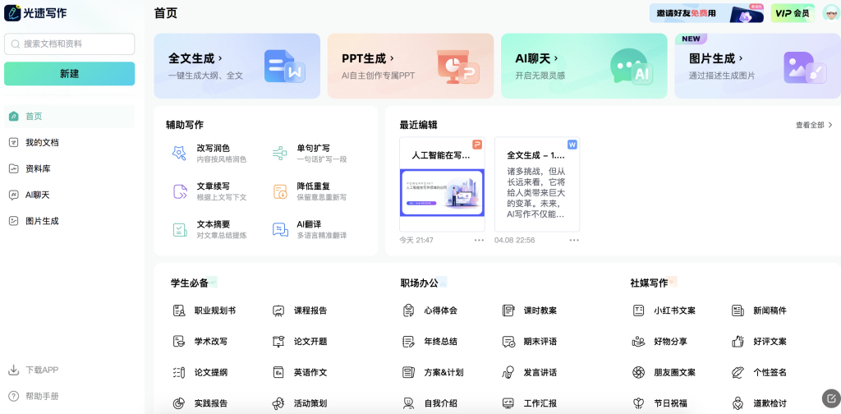Click the 职业规划书 icon
Screen dimensions: 841x414
[178, 310]
